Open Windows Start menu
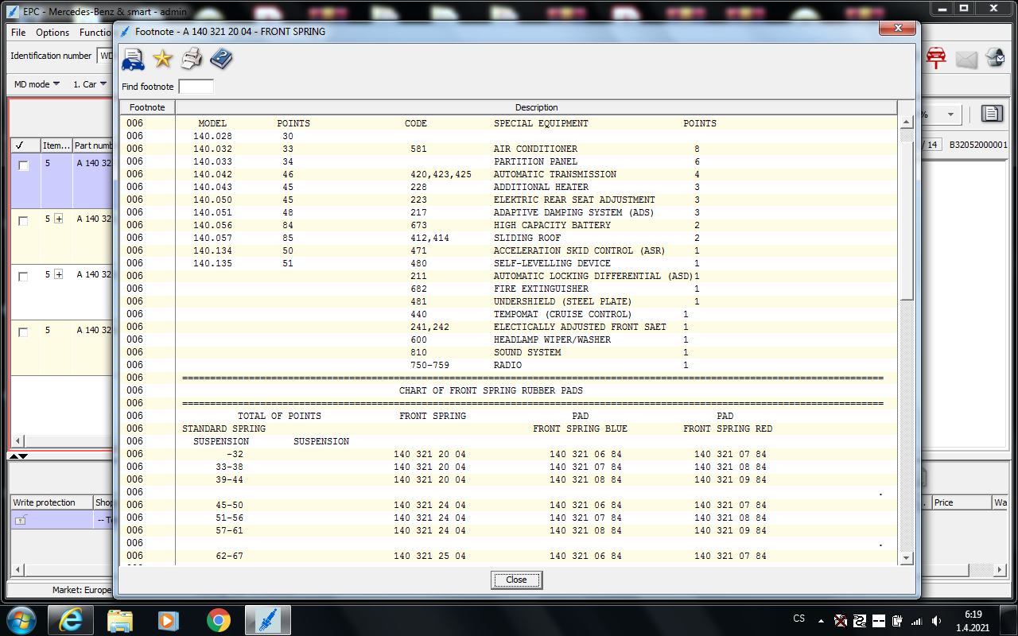This screenshot has height=636, width=1018. point(20,619)
